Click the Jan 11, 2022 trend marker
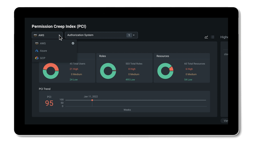The image size is (253, 142). point(92,100)
